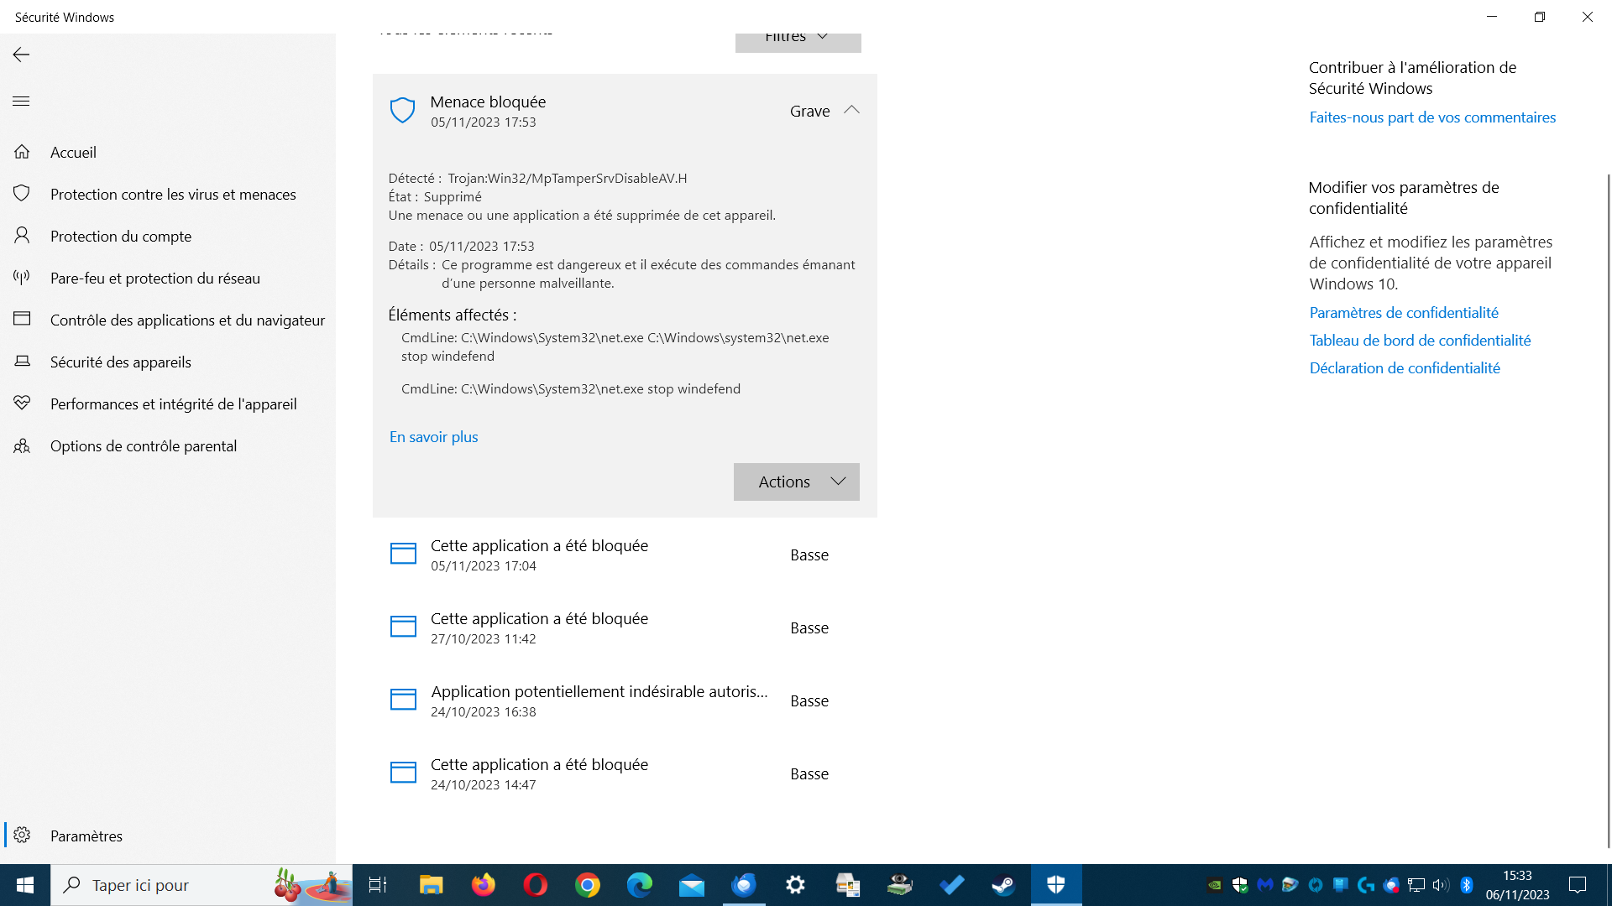Open Microsoft To Do checkmark on taskbar
The image size is (1612, 906).
coord(951,885)
